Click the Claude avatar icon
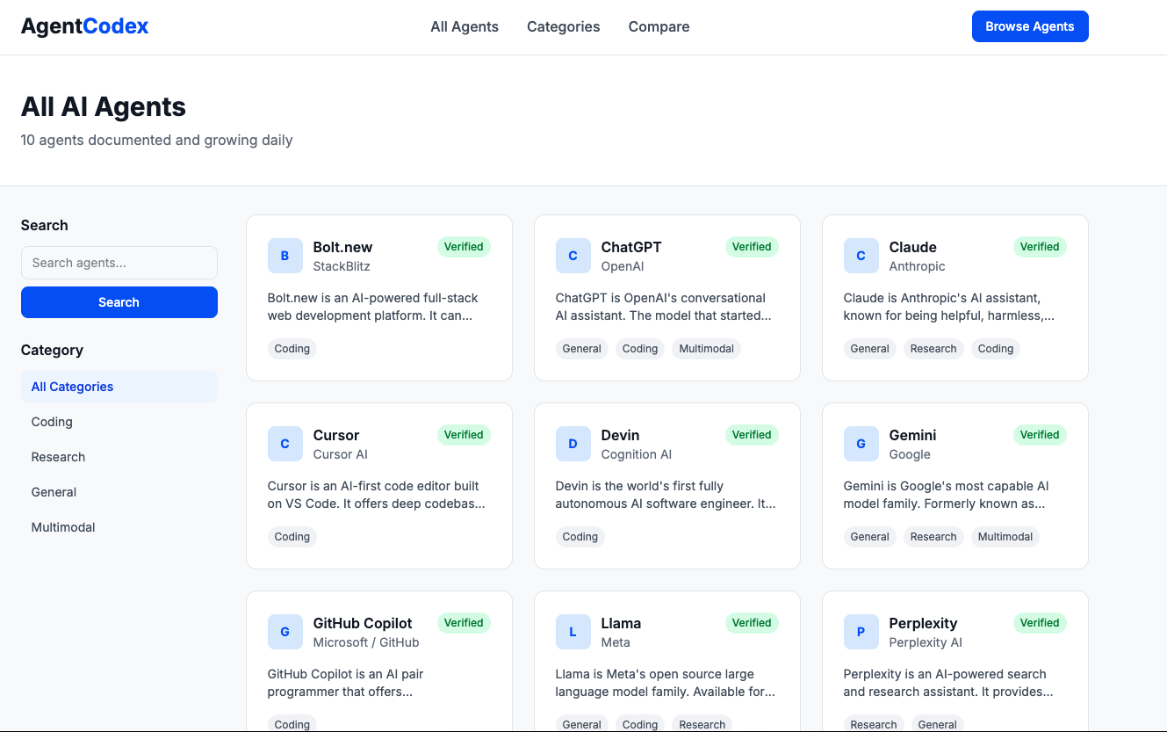 861,256
